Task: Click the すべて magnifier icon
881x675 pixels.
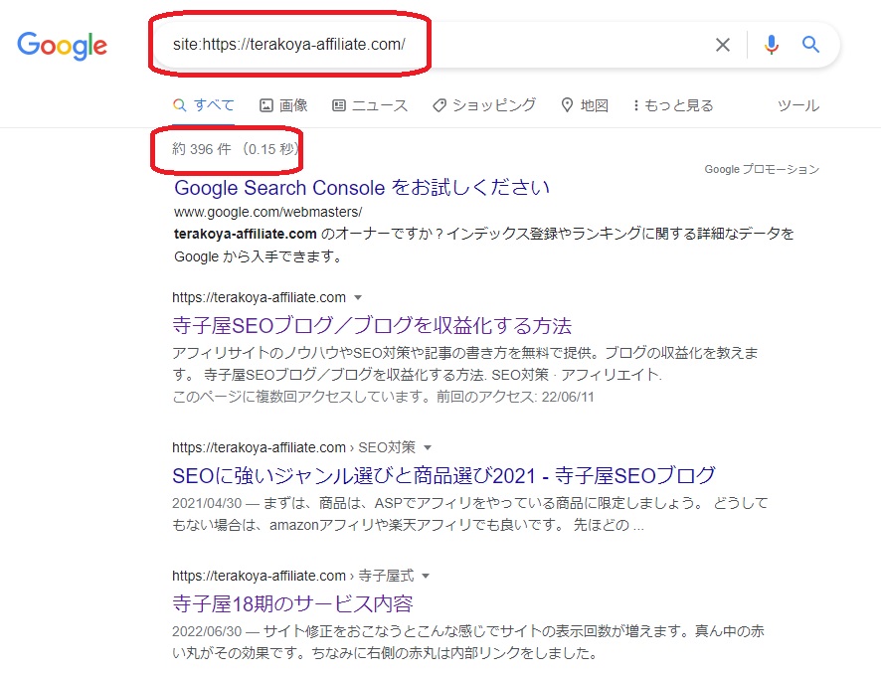Action: (179, 105)
